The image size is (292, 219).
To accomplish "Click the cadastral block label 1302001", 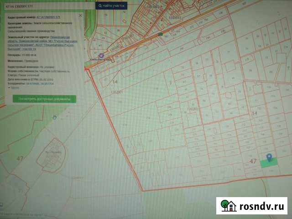I will pyautogui.click(x=117, y=92).
